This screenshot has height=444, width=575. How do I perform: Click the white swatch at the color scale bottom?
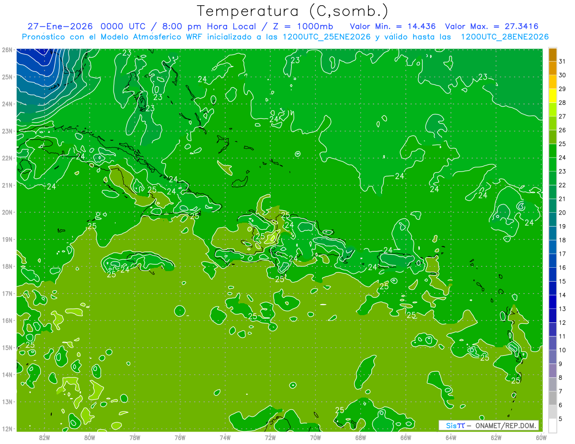(552, 425)
